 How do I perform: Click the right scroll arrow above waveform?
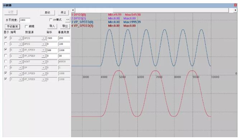[x=235, y=10]
